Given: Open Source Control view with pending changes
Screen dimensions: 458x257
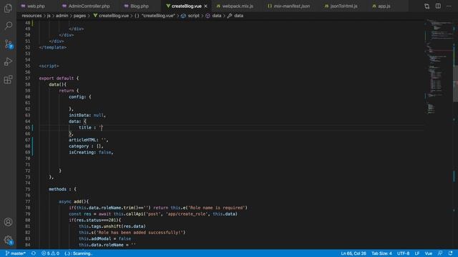Looking at the screenshot, I should click(8, 44).
